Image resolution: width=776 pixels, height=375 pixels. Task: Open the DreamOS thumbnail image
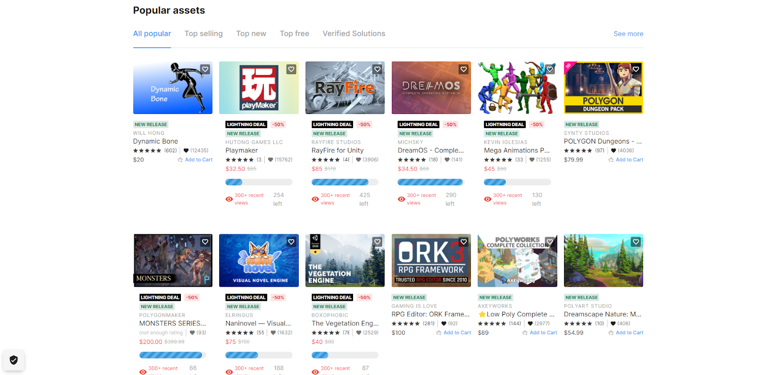coord(431,88)
